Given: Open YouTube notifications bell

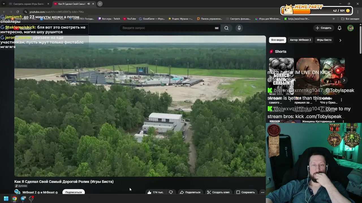Looking at the screenshot, I should (x=339, y=28).
